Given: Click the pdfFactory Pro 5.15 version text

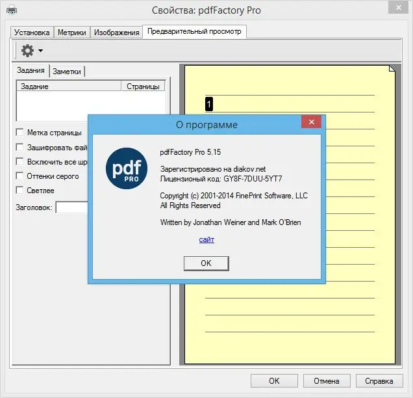Looking at the screenshot, I should 190,152.
